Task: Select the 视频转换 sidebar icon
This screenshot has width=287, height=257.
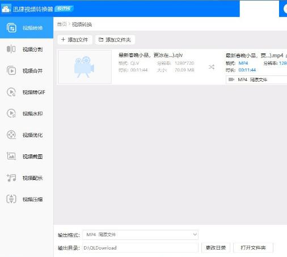Action: coord(11,28)
